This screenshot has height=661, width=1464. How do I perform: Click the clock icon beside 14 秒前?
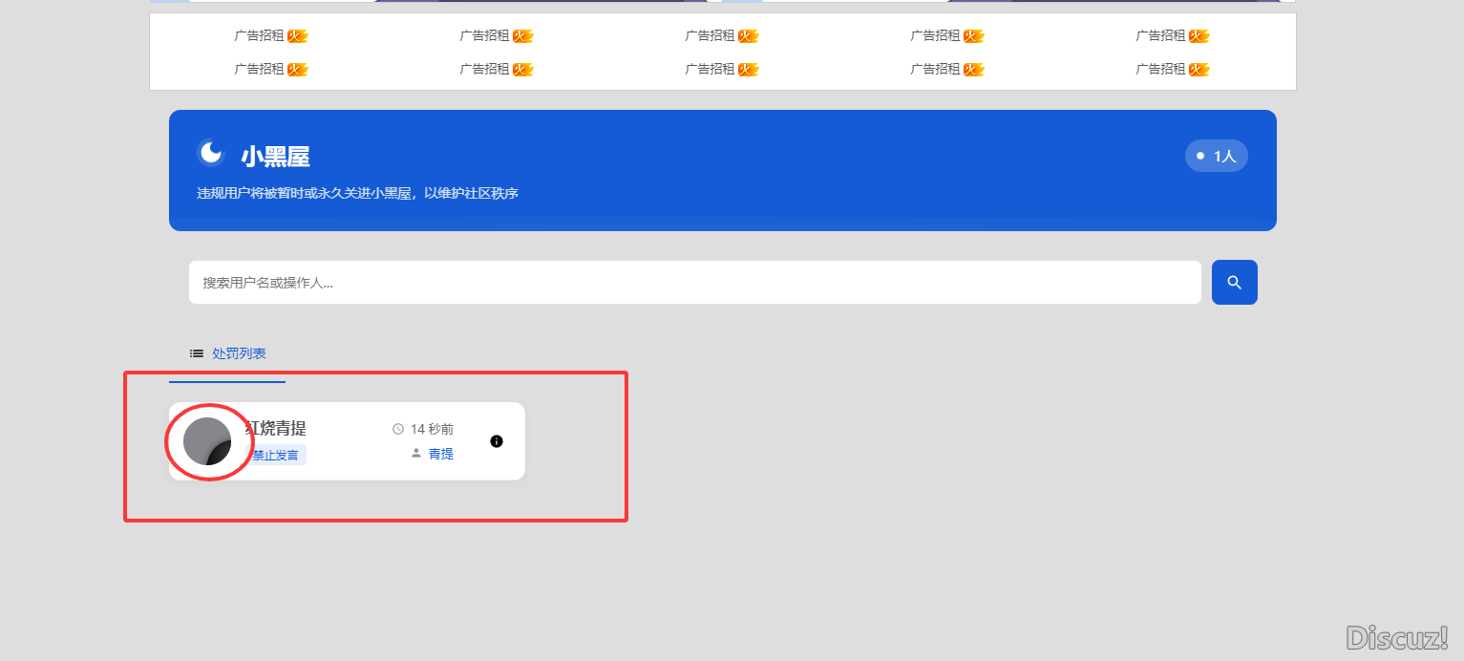tap(398, 429)
